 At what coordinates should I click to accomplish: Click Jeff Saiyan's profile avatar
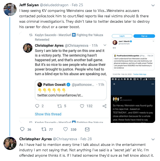tap(10, 9)
